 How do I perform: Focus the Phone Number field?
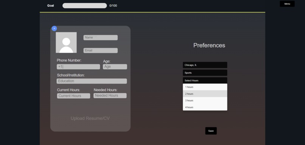pos(78,67)
